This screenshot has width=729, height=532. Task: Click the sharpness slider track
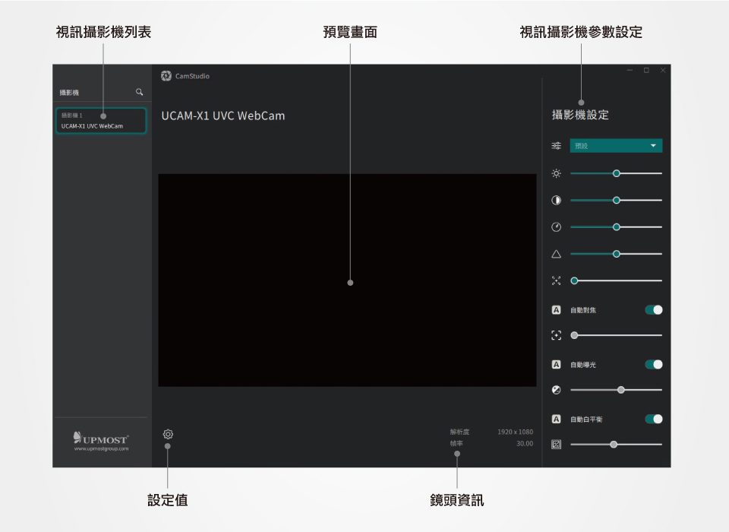tap(616, 254)
